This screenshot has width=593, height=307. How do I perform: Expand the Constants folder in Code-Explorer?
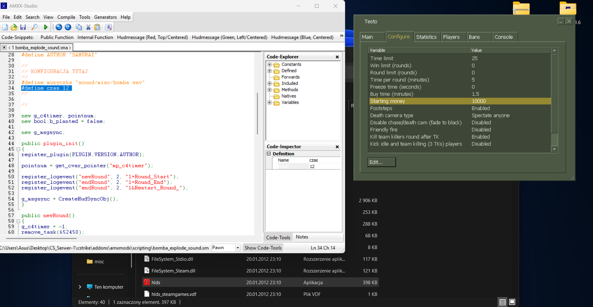pyautogui.click(x=270, y=65)
